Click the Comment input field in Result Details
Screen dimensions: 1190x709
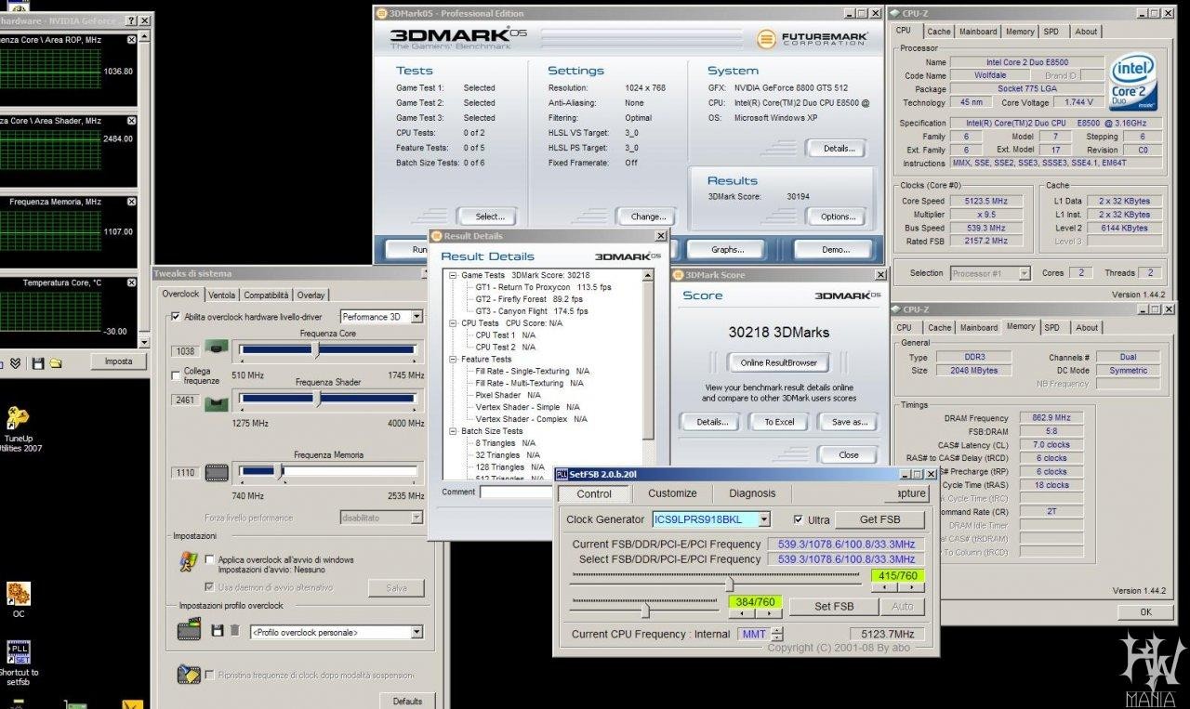(x=515, y=492)
